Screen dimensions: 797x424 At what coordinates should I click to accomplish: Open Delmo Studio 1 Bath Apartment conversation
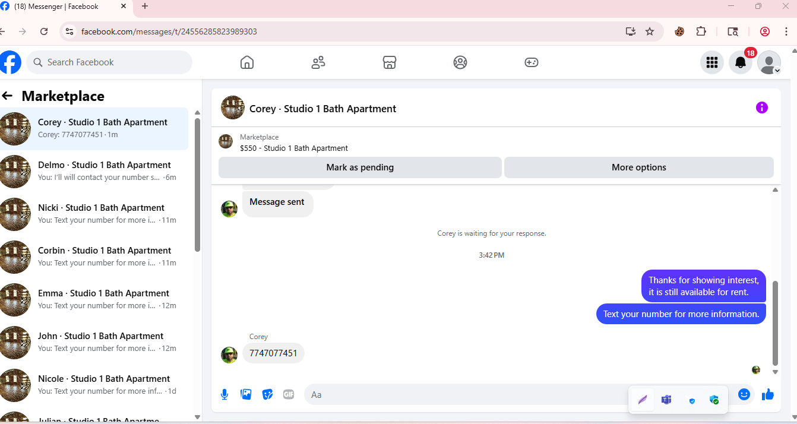[x=94, y=171]
